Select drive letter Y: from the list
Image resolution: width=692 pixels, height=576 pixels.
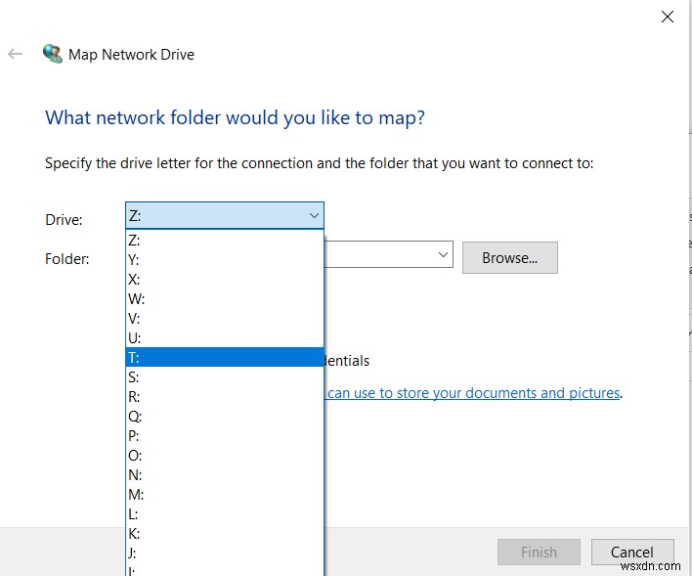(x=224, y=259)
